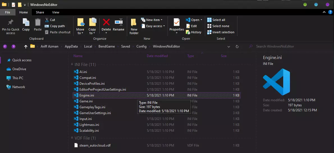Switch to the View ribbon tab
334x153 pixels.
pos(56,12)
